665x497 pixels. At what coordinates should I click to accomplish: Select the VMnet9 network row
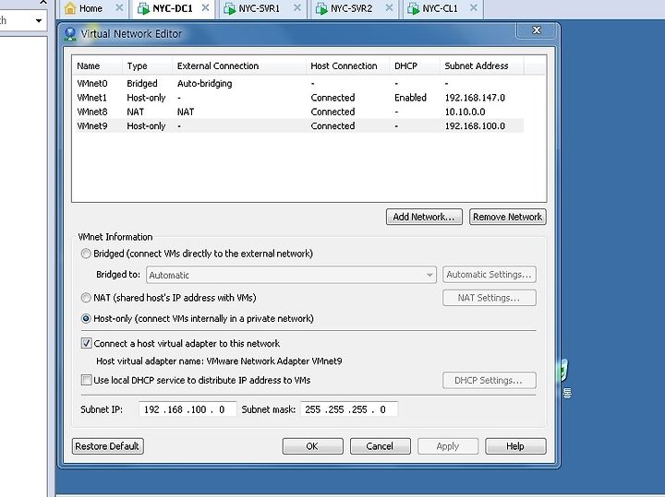click(300, 125)
